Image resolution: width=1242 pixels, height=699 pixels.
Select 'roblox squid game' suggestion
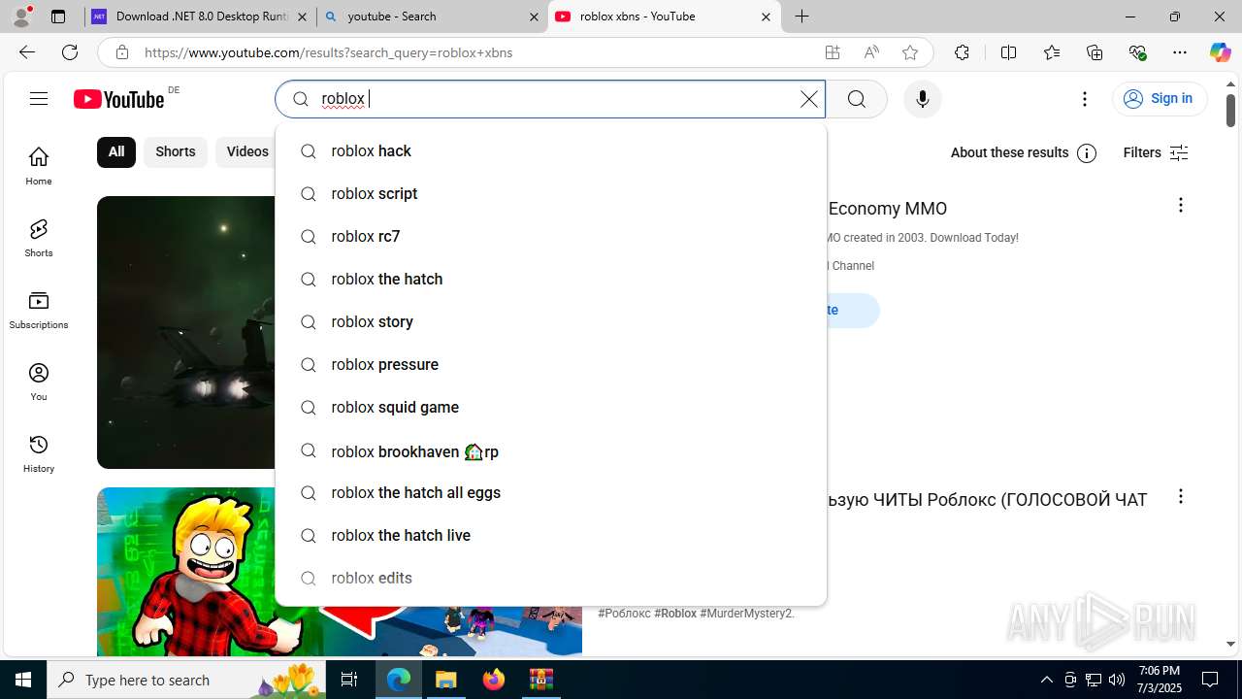[x=551, y=407]
